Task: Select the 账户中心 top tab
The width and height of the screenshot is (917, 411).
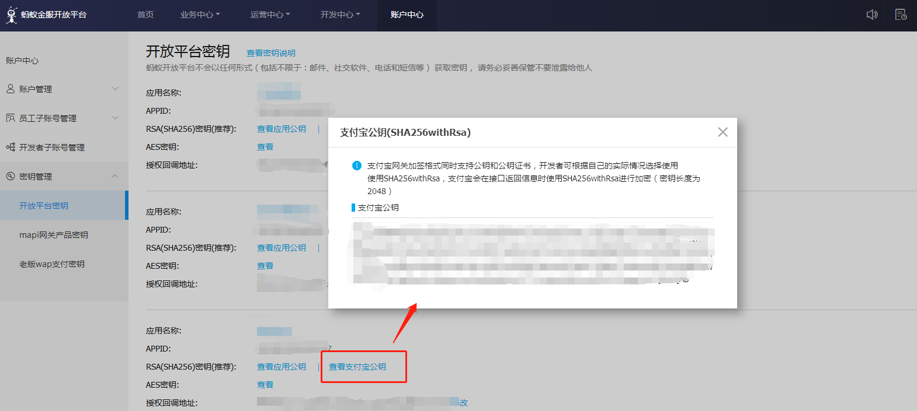Action: point(407,15)
